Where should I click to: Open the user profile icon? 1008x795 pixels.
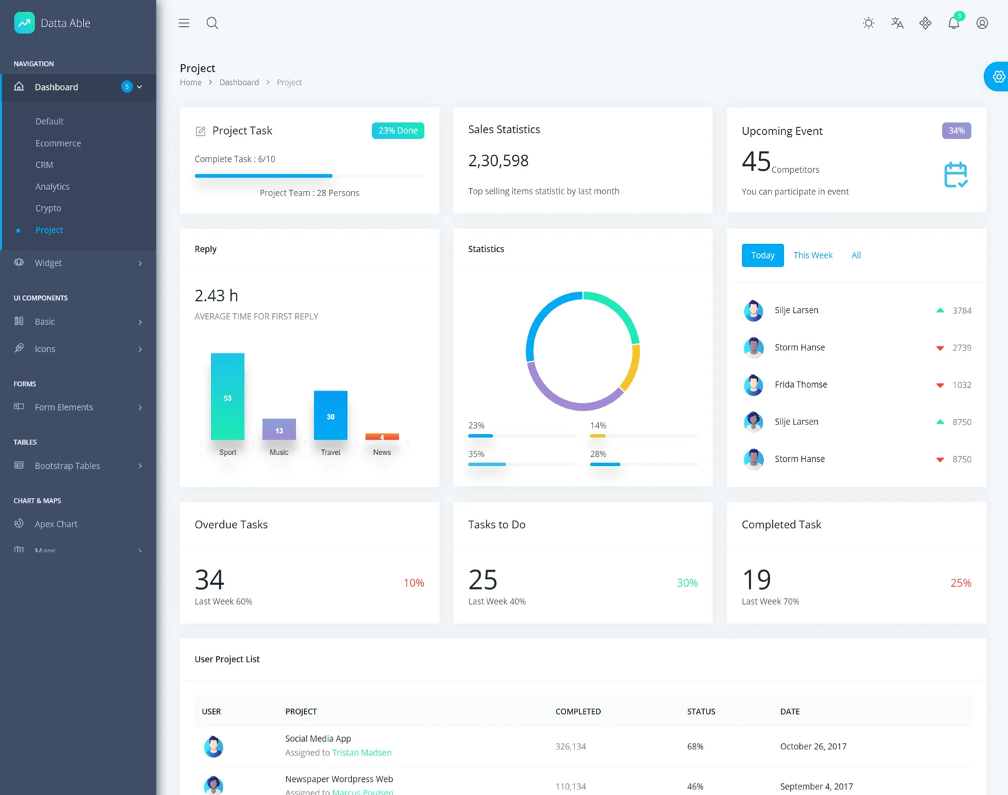(982, 23)
